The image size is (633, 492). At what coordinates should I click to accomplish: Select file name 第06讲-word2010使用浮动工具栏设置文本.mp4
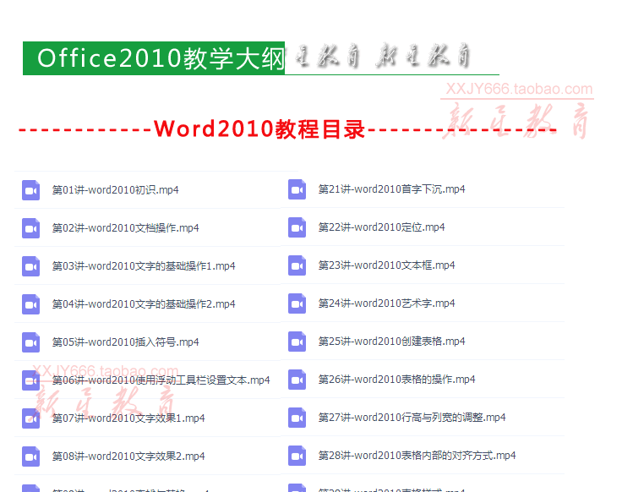coord(161,380)
